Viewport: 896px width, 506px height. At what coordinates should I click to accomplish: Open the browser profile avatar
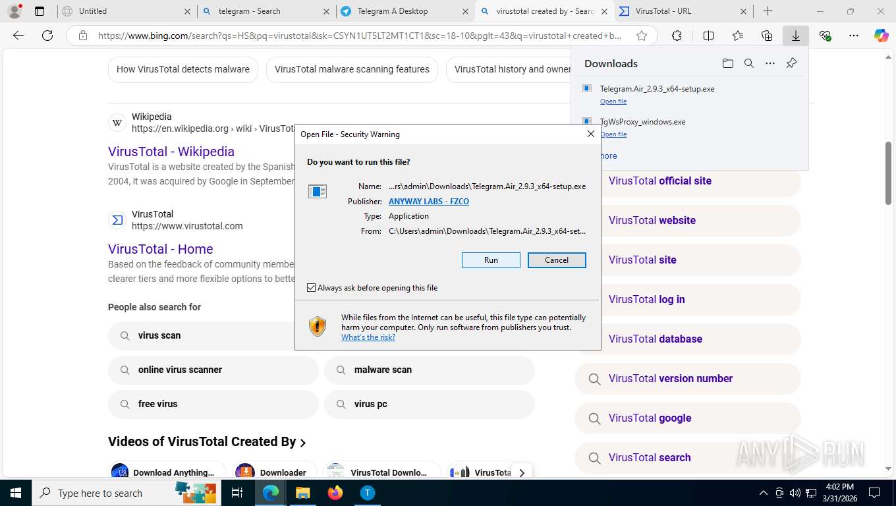coord(14,11)
